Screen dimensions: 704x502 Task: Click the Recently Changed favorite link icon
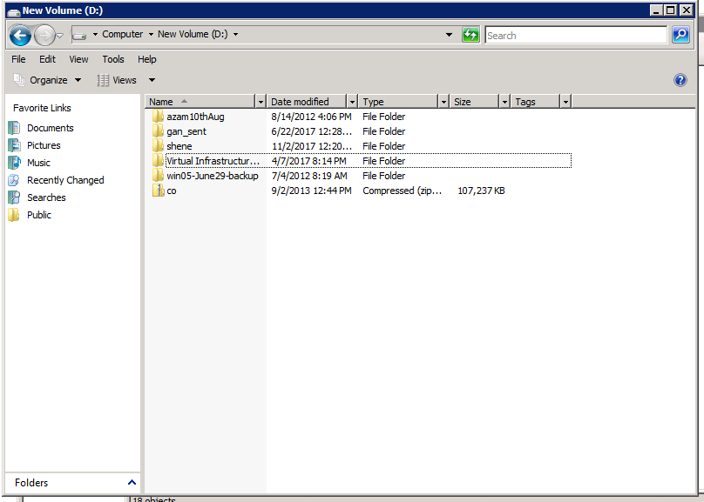click(14, 180)
